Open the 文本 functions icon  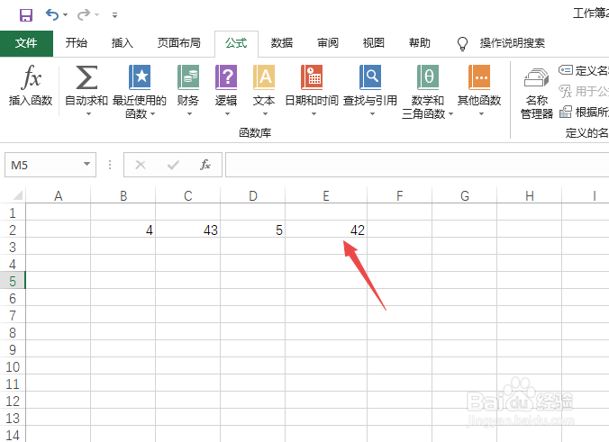(264, 77)
